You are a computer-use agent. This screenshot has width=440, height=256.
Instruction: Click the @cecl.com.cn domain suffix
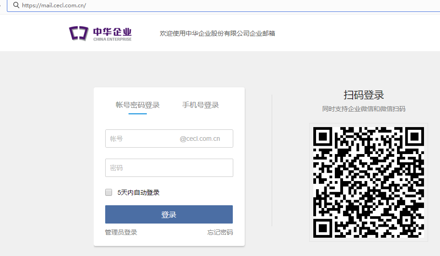(x=200, y=139)
